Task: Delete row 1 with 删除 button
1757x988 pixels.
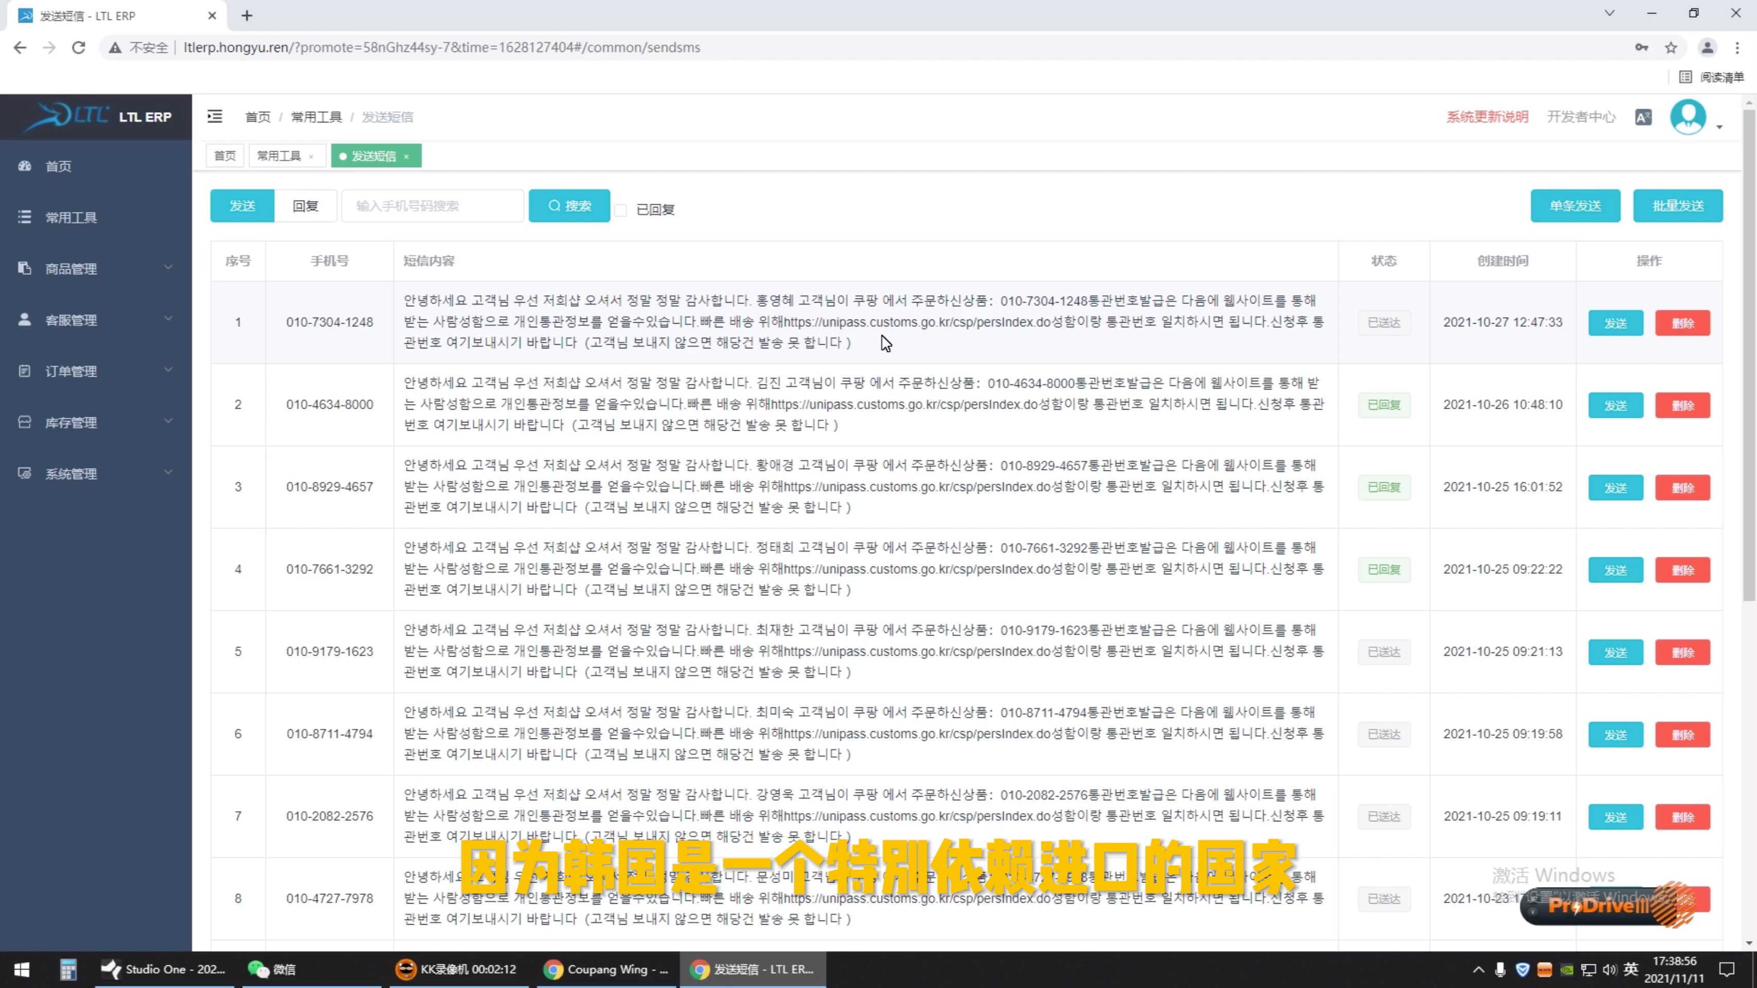Action: pos(1682,323)
